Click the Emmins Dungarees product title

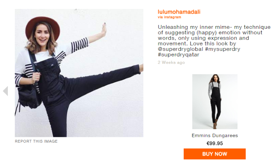214,135
